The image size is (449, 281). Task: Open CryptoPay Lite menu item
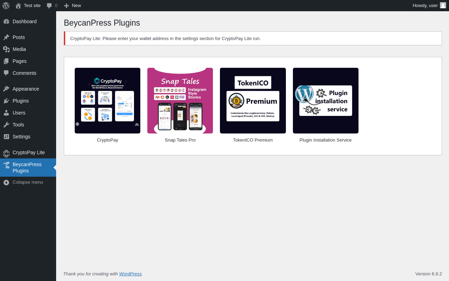pos(28,152)
